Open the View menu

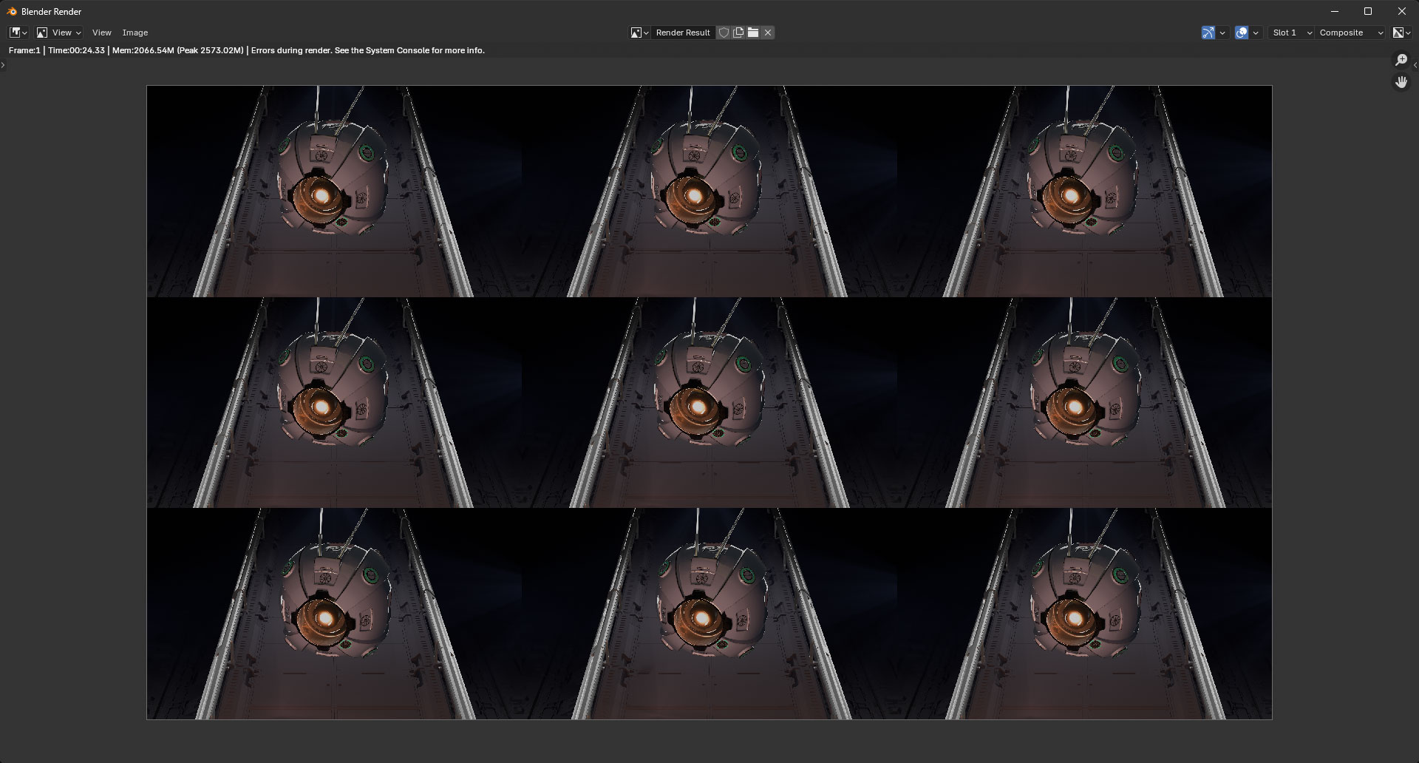tap(102, 33)
